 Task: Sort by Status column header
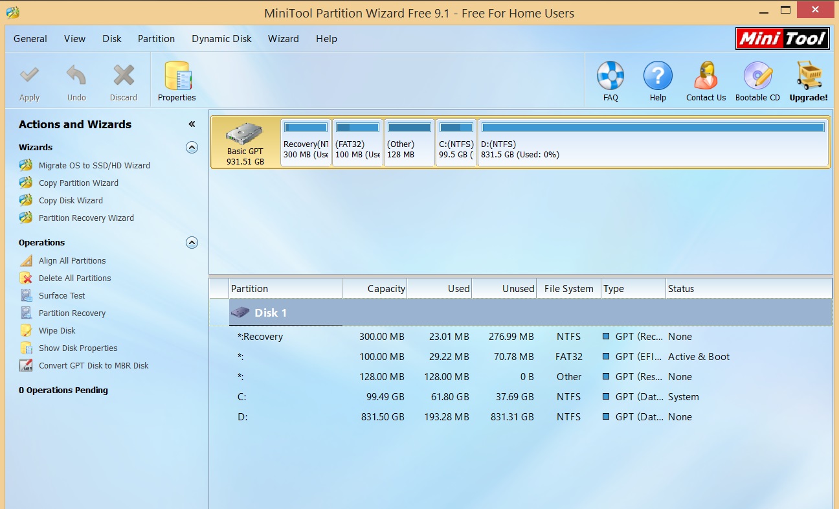(749, 289)
